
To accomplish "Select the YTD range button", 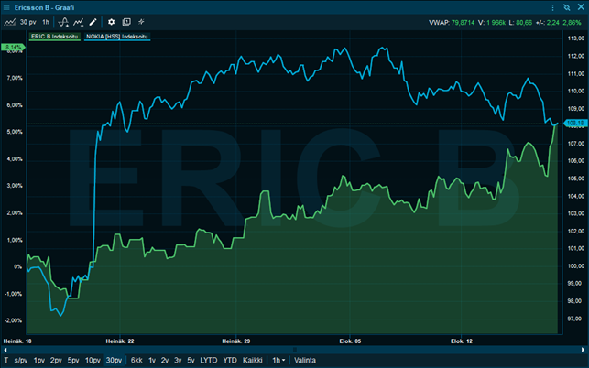I will (x=230, y=360).
